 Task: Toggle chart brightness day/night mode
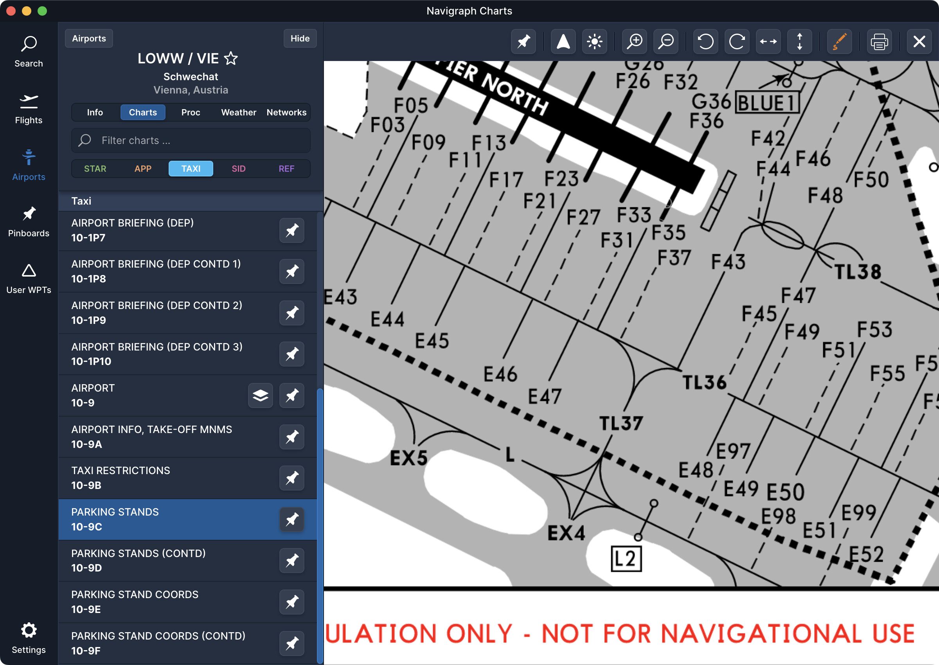coord(595,41)
